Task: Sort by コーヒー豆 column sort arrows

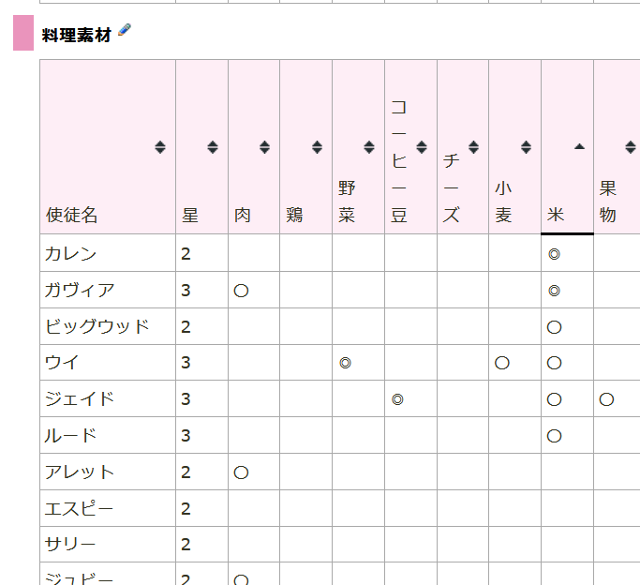Action: coord(422,147)
